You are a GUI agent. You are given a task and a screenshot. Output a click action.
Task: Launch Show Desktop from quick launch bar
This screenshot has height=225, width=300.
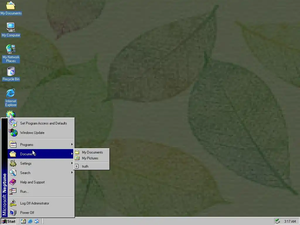coord(23,221)
